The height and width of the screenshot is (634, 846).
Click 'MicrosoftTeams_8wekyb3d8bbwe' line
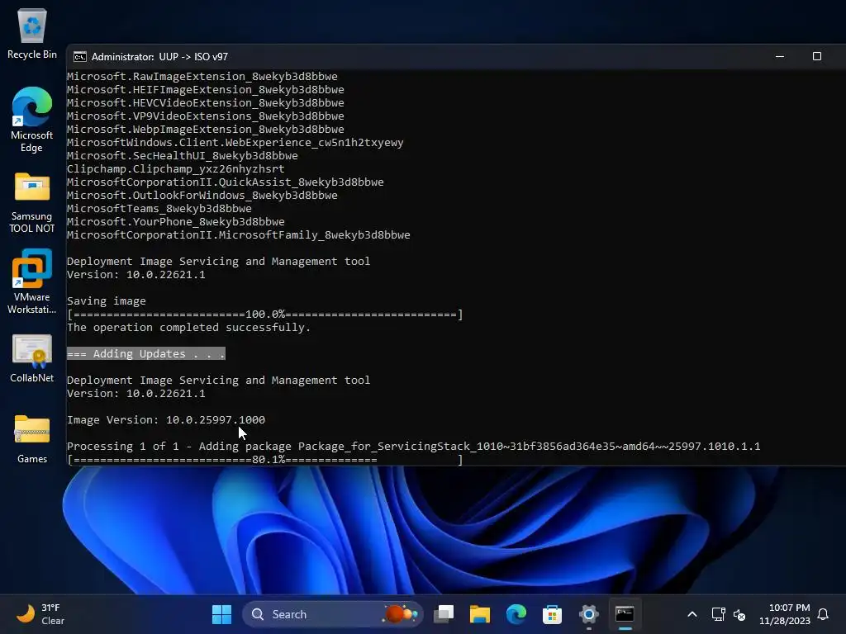pyautogui.click(x=159, y=209)
